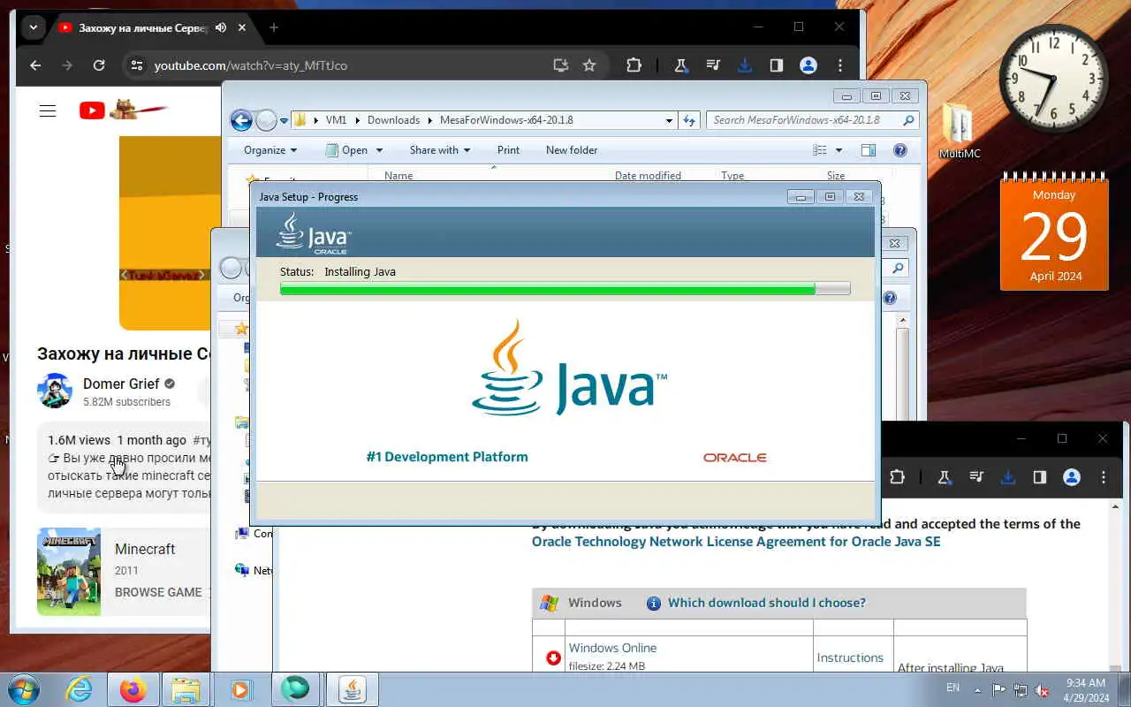1131x707 pixels.
Task: Select MesaForWindows-x64-20.1.8 in the breadcrumb
Action: tap(505, 120)
